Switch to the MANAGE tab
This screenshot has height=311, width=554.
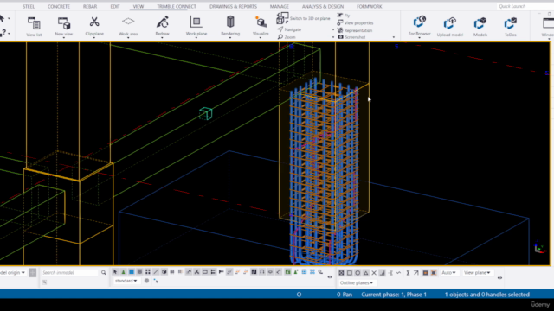(x=279, y=6)
